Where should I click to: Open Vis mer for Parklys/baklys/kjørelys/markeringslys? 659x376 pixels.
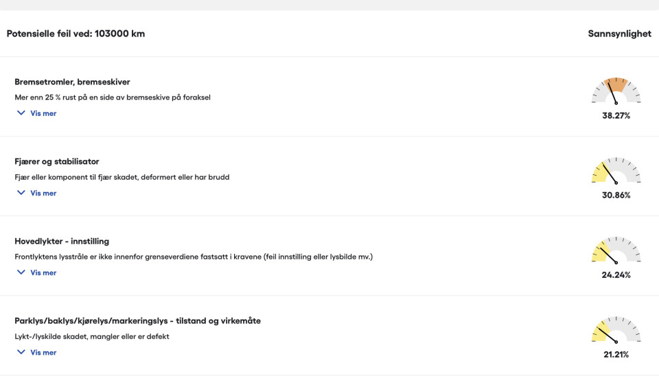pos(36,352)
